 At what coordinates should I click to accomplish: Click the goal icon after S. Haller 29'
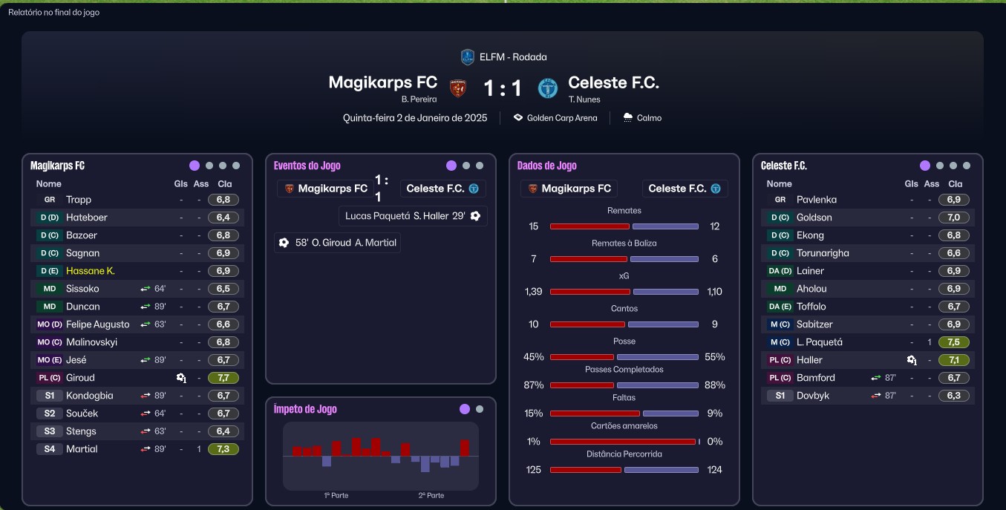pos(475,216)
